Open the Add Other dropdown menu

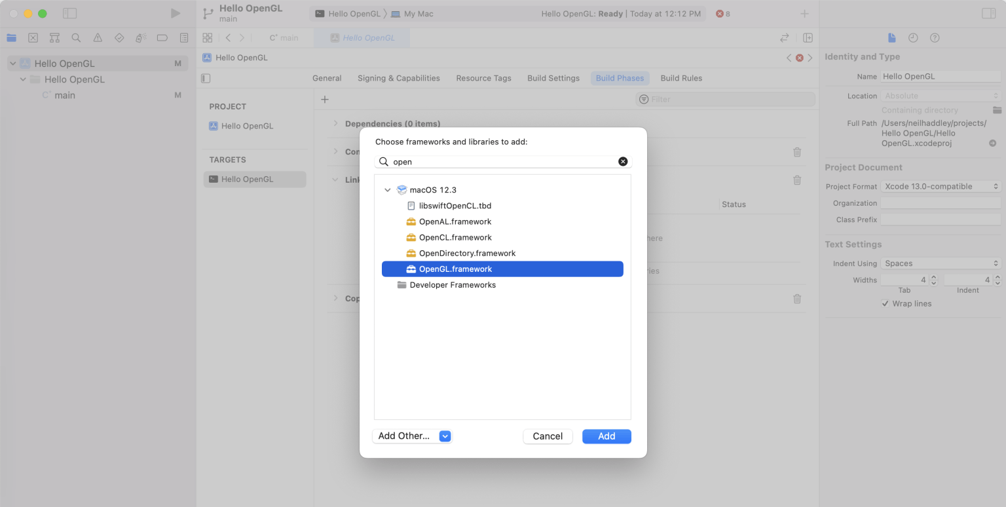tap(445, 436)
